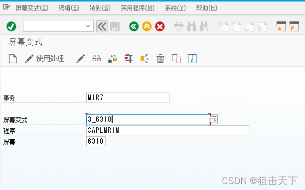Click the Information 'i' icon
This screenshot has width=305, height=190.
tap(192, 59)
